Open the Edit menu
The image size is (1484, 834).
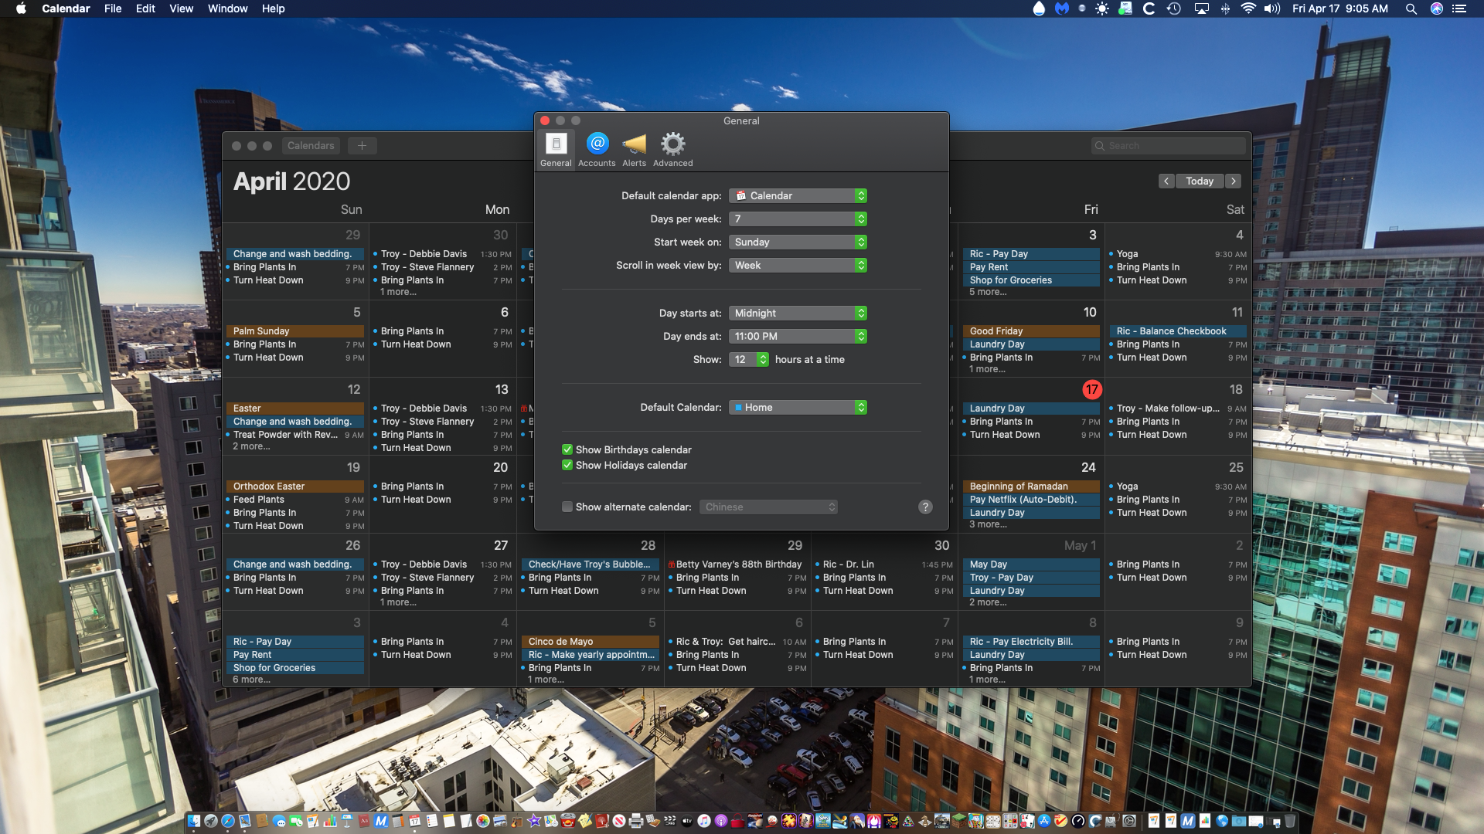point(145,8)
